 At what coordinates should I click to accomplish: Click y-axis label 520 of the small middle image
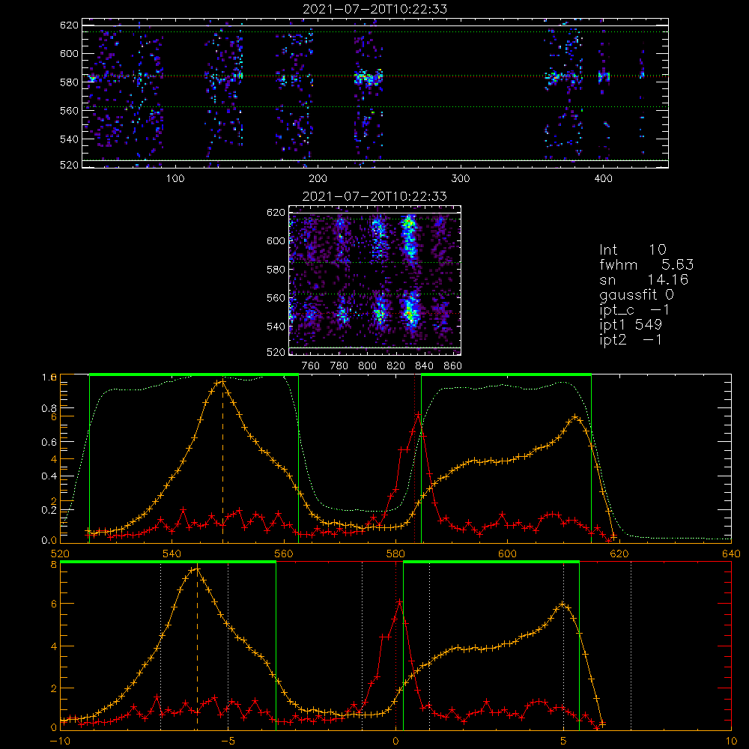276,352
